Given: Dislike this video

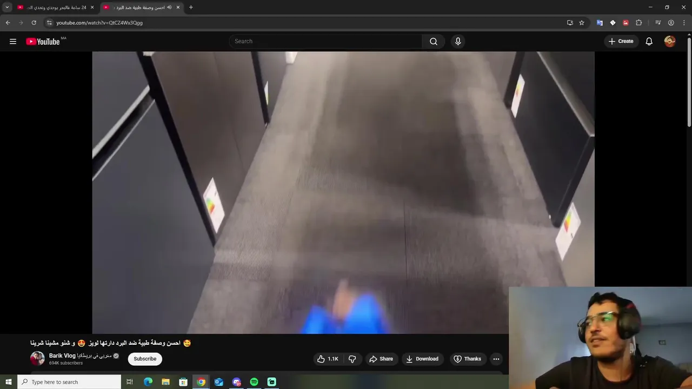Looking at the screenshot, I should [x=352, y=359].
